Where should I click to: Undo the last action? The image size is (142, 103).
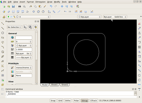point(51,6)
